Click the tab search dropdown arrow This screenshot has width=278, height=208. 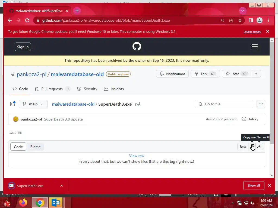point(242,11)
